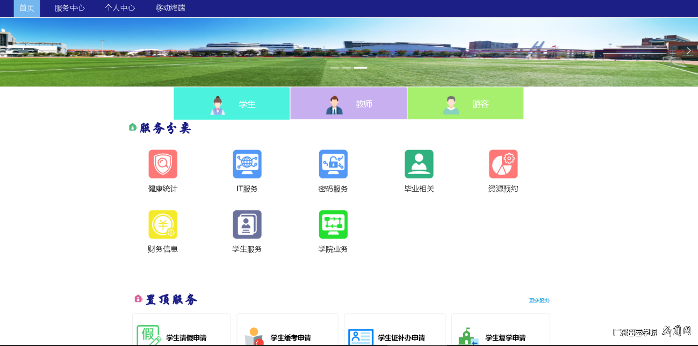Viewport: 698px width, 346px height.
Task: Click the 学生复学申请 card
Action: click(500, 333)
